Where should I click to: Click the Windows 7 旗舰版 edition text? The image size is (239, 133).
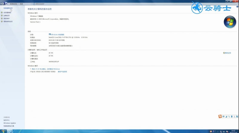(36, 16)
